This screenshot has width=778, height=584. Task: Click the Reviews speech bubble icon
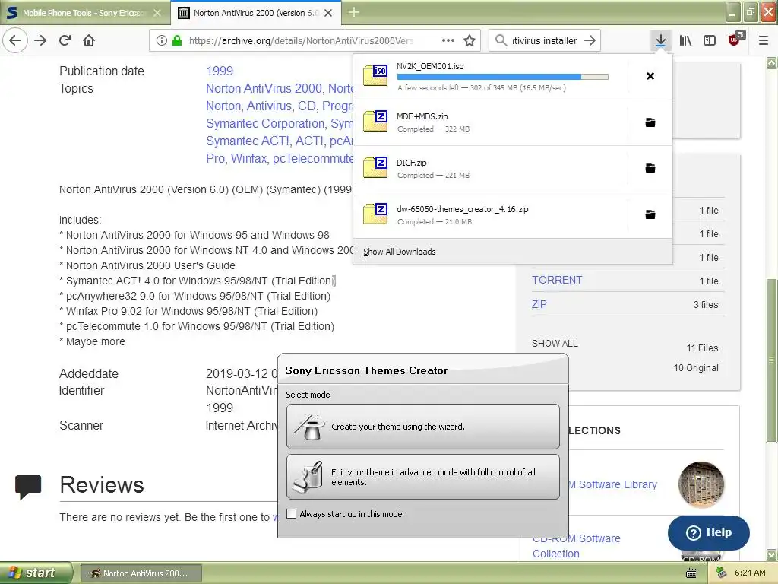coord(28,487)
